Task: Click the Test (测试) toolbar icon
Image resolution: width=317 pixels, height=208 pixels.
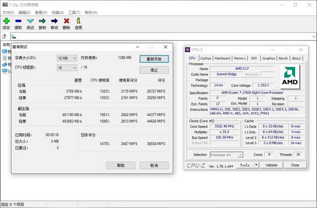Action: tap(30, 21)
